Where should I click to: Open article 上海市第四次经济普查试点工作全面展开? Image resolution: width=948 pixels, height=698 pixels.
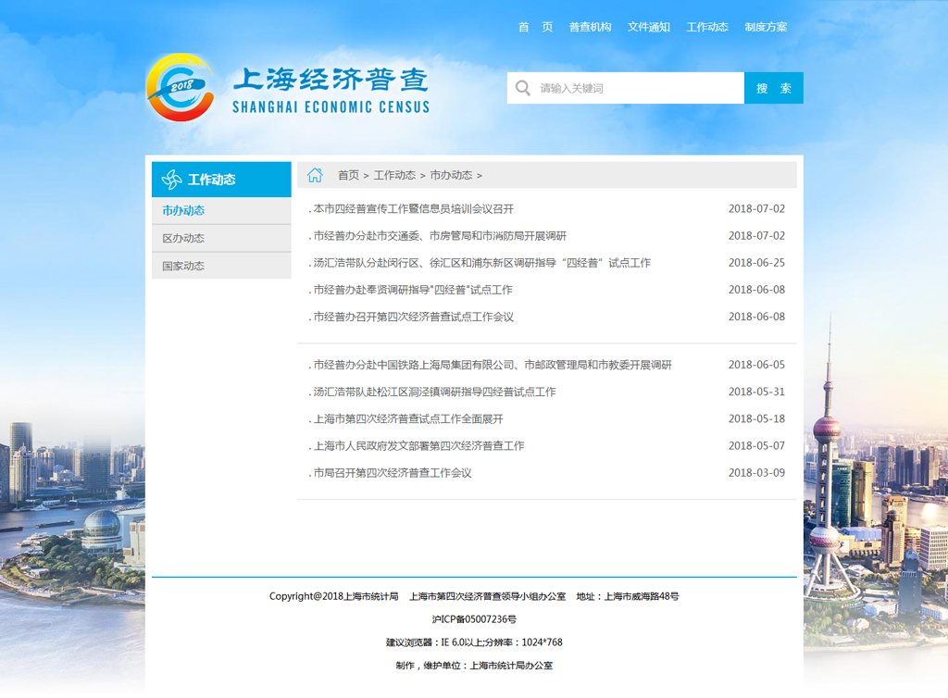[408, 418]
